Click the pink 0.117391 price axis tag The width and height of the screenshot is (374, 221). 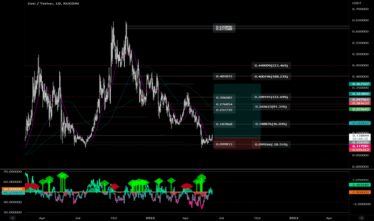point(360,146)
